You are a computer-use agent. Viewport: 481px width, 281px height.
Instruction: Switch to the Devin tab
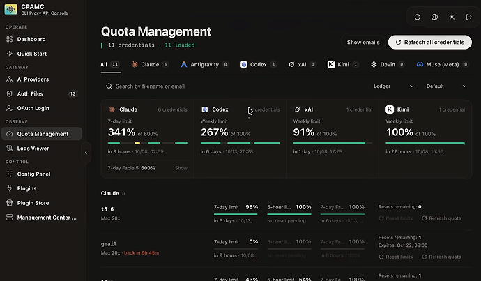point(388,64)
